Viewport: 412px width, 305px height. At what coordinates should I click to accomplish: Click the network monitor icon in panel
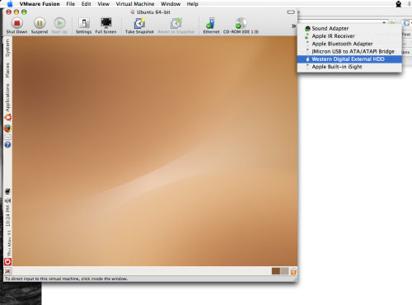click(x=7, y=191)
